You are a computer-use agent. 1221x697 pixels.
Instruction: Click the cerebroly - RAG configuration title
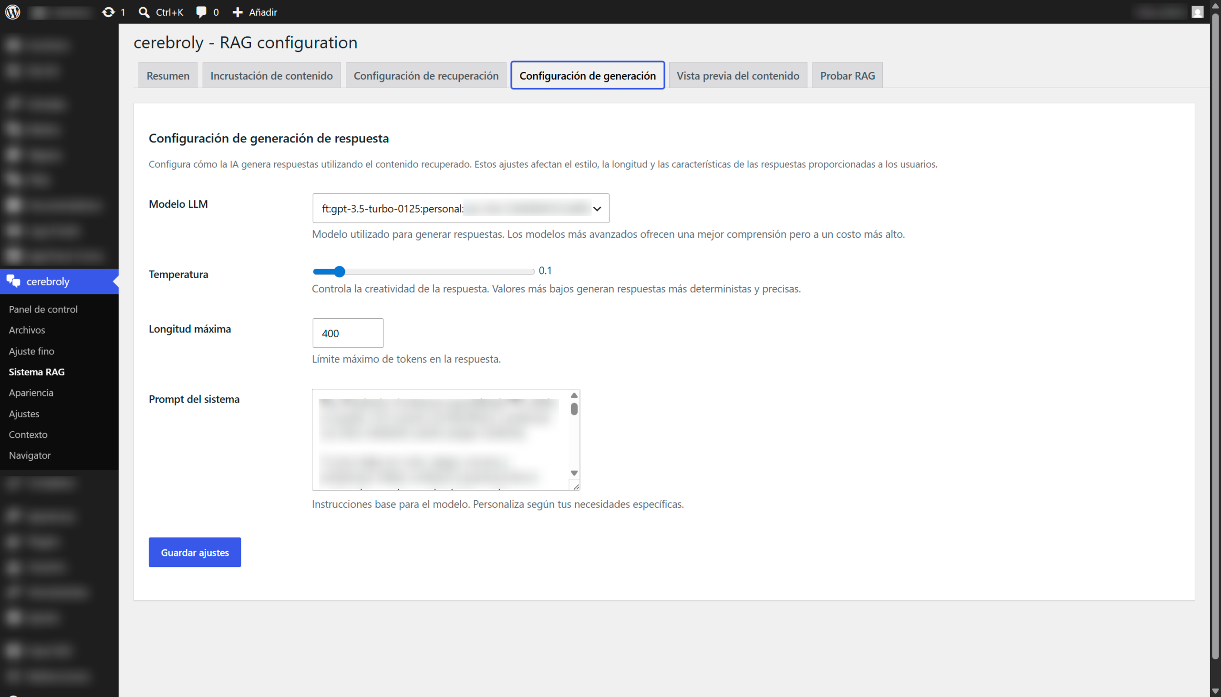coord(245,42)
